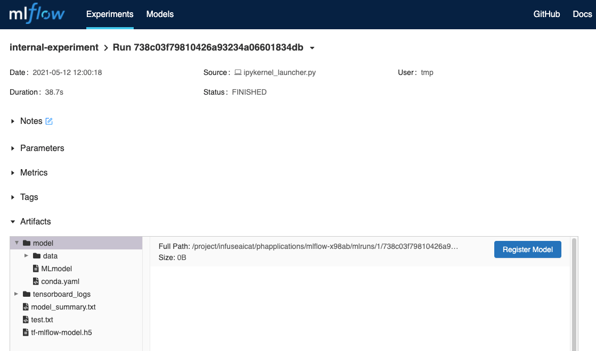Screen dimensions: 596x351
Task: Click the test.txt file icon
Action: (x=26, y=320)
